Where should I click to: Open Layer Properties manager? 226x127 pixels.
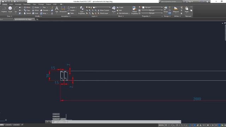pyautogui.click(x=82, y=10)
